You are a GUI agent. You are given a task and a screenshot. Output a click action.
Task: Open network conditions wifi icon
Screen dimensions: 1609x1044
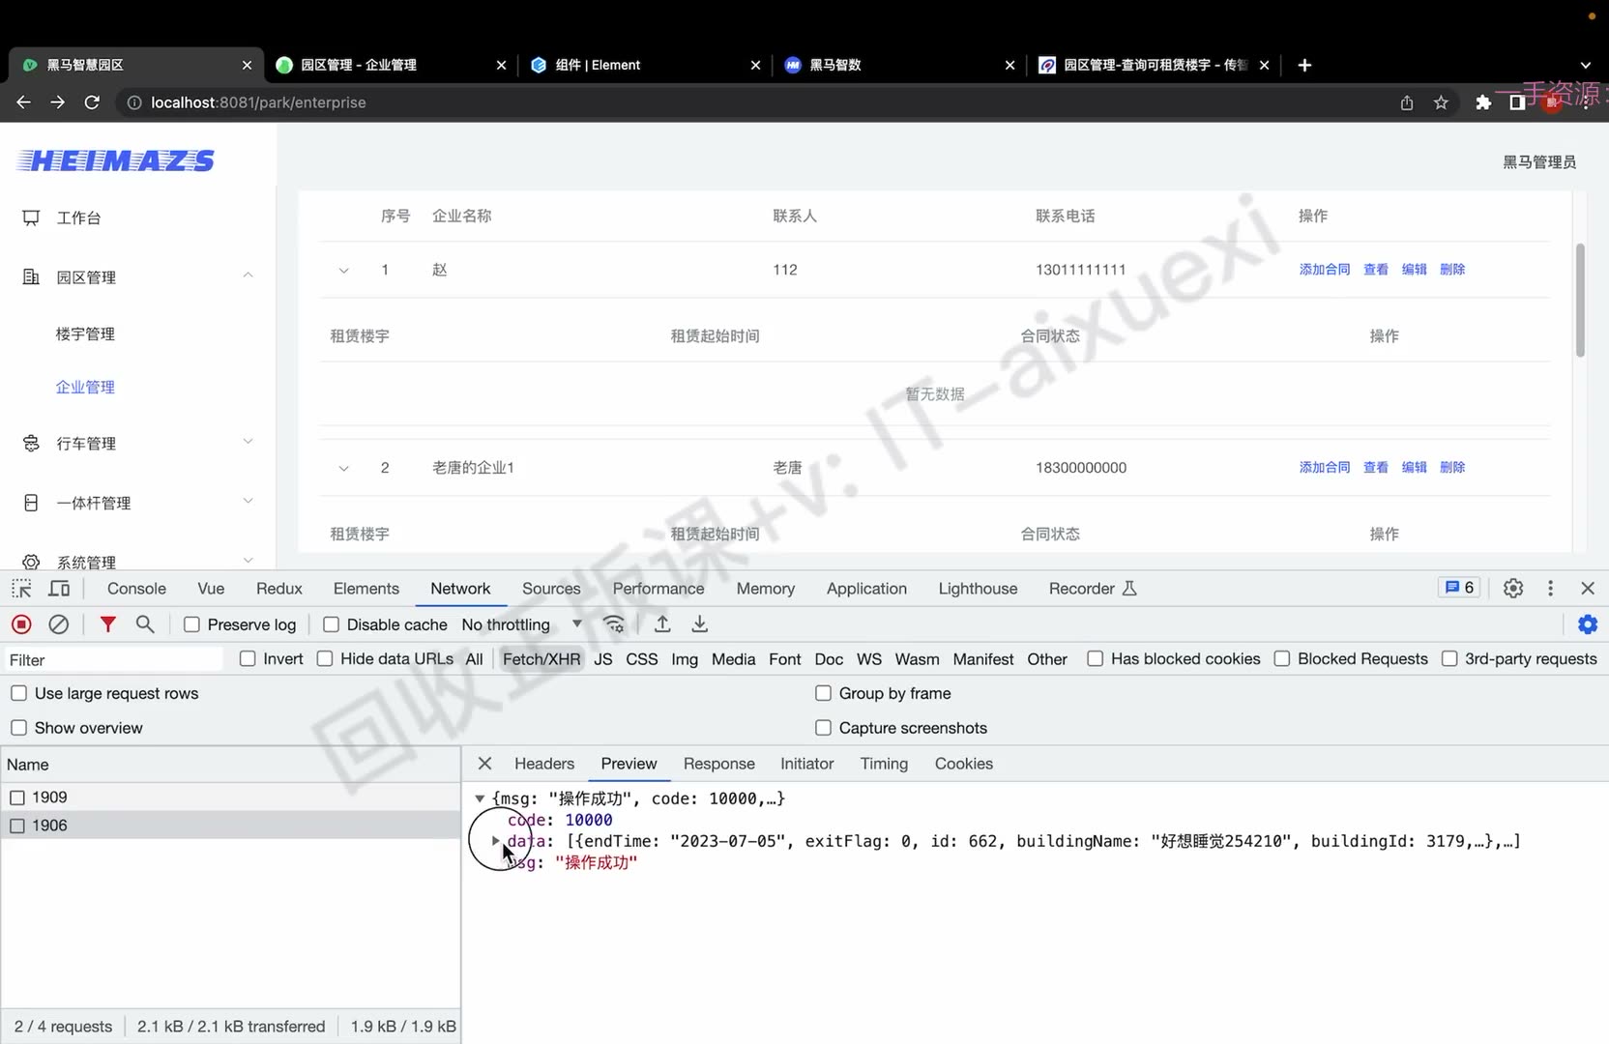point(614,624)
